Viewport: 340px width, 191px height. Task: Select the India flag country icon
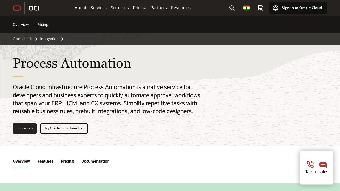point(246,8)
